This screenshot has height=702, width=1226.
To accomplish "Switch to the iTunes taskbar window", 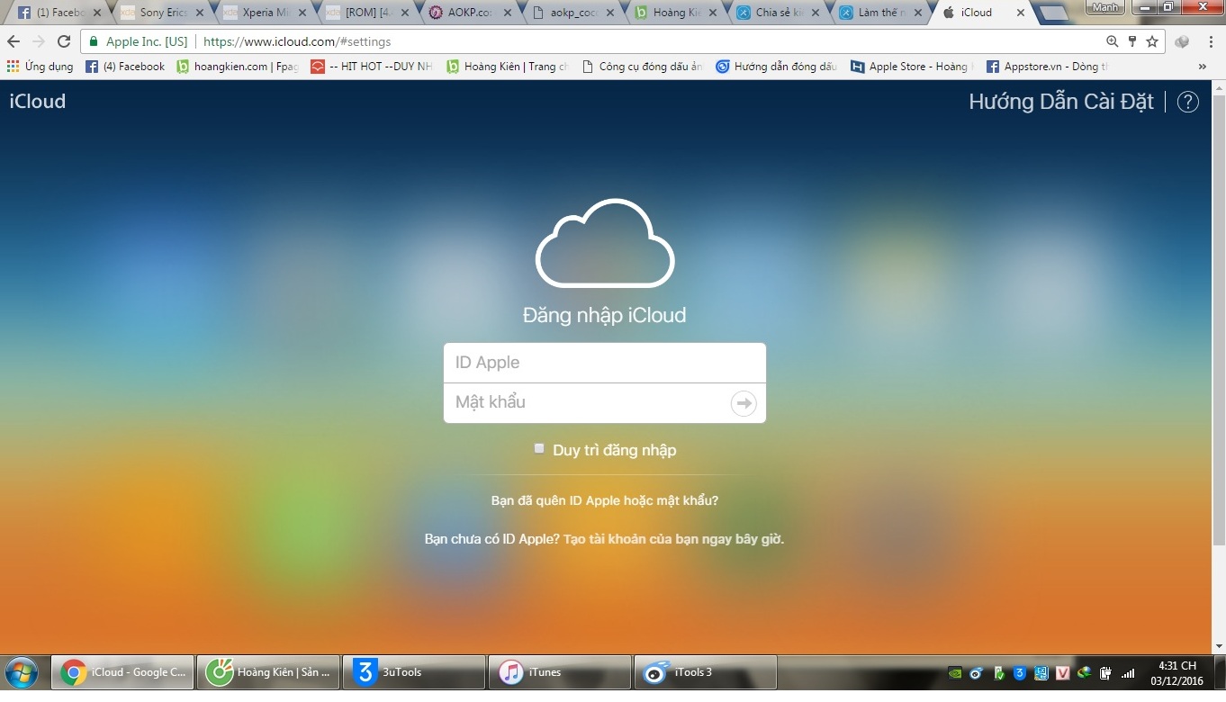I will pyautogui.click(x=558, y=671).
